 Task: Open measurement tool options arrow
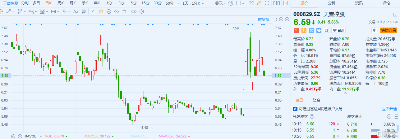coord(47,11)
